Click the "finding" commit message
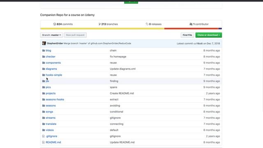The height and width of the screenshot is (148, 263). tap(114, 81)
